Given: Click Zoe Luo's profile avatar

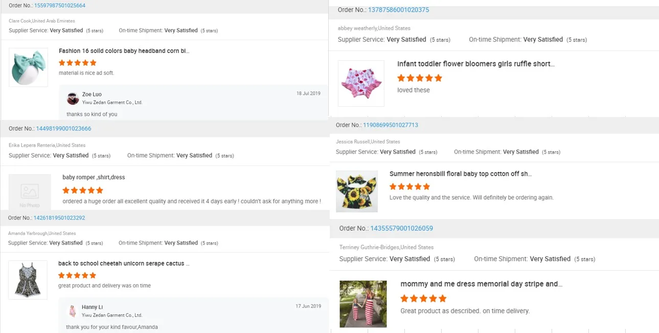Looking at the screenshot, I should [x=73, y=98].
